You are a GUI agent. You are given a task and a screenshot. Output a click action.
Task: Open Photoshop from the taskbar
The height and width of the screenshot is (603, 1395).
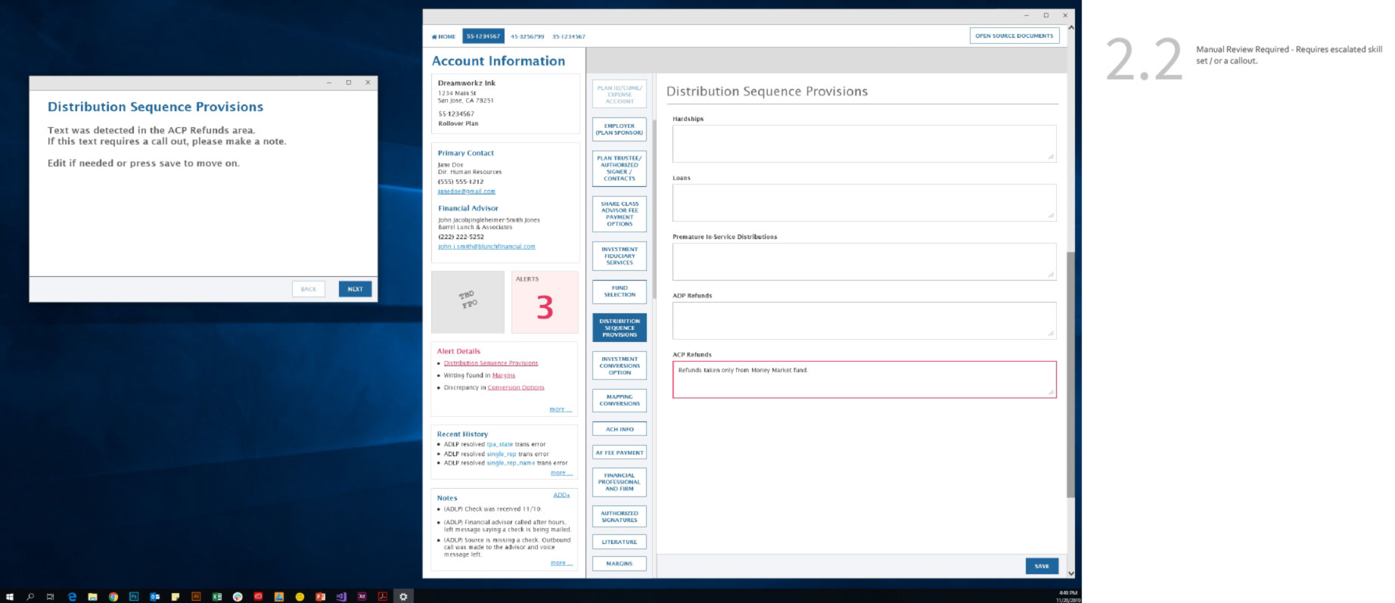[134, 596]
